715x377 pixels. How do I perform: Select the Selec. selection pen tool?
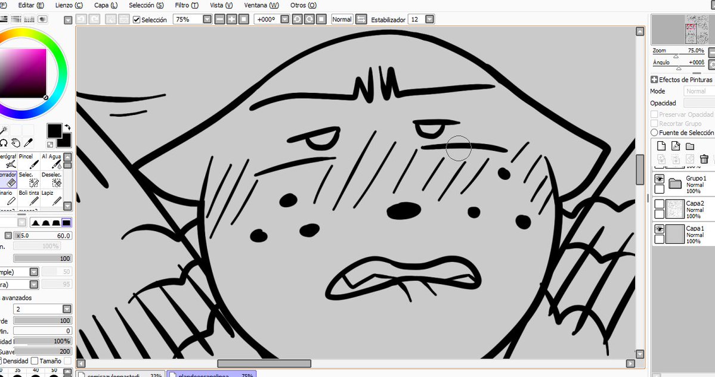[29, 179]
